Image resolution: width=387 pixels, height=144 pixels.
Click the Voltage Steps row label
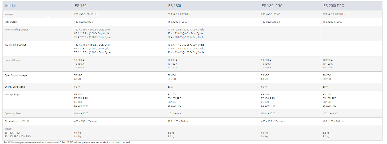coord(12,95)
